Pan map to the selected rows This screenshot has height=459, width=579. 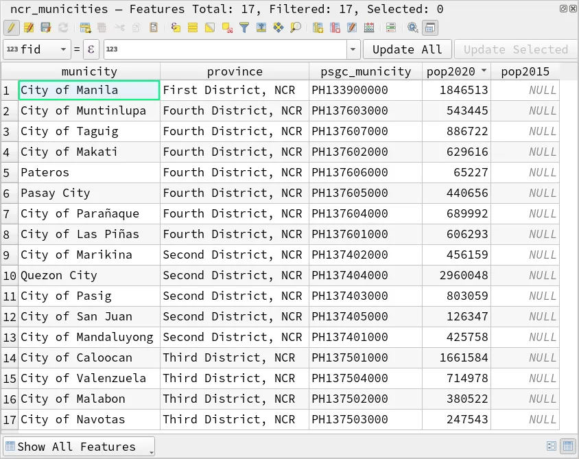coord(279,27)
